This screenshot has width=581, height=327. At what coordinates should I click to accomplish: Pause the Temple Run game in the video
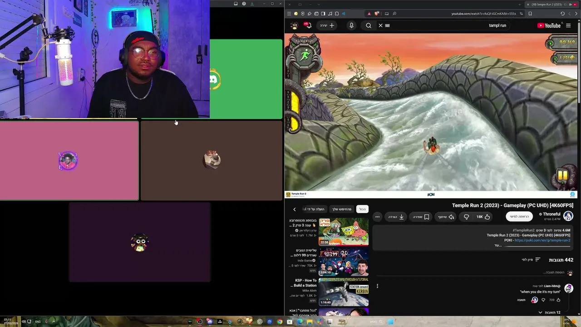click(562, 175)
